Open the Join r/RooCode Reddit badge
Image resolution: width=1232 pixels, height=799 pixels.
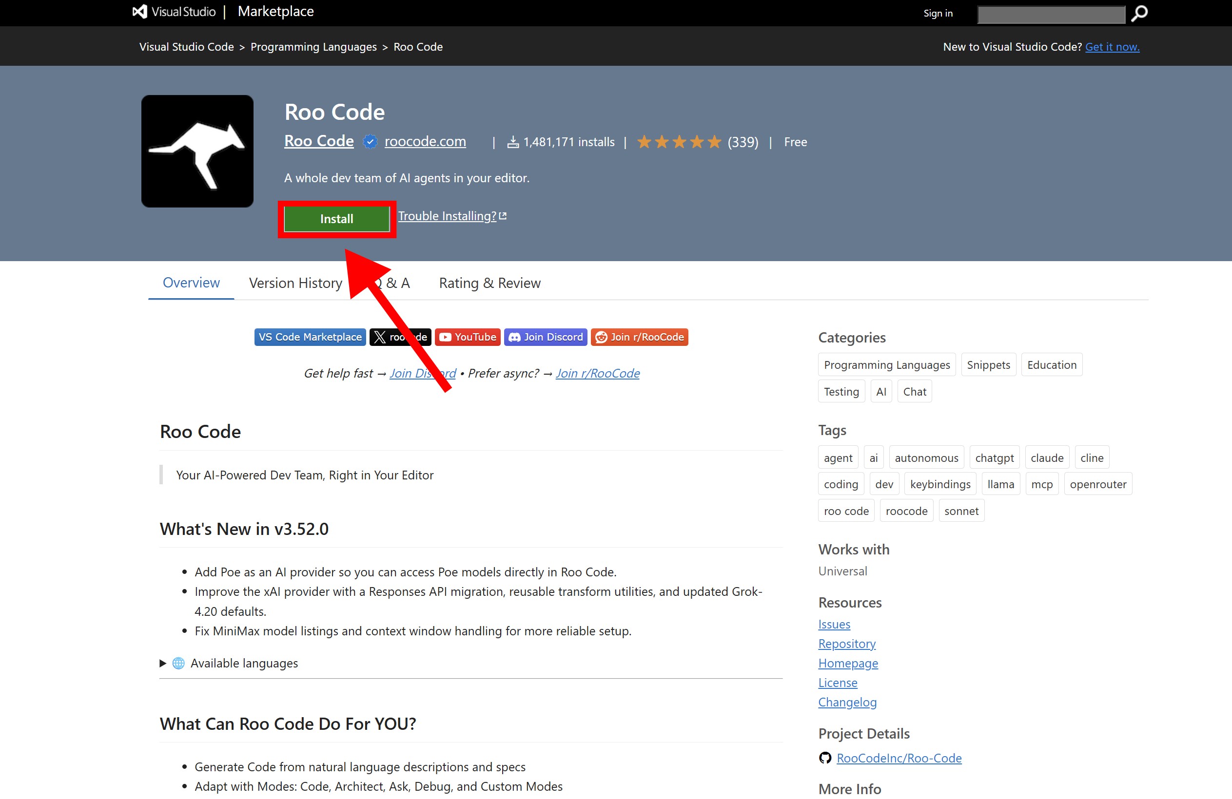[x=639, y=337]
